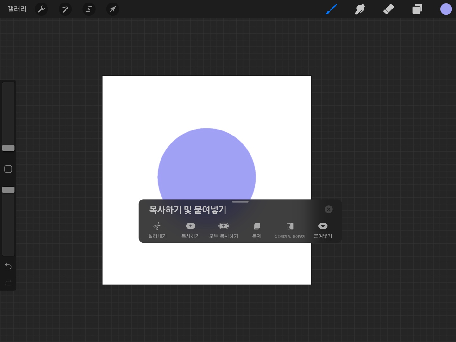Click the brush size slider handle
This screenshot has width=456, height=342.
[8, 148]
